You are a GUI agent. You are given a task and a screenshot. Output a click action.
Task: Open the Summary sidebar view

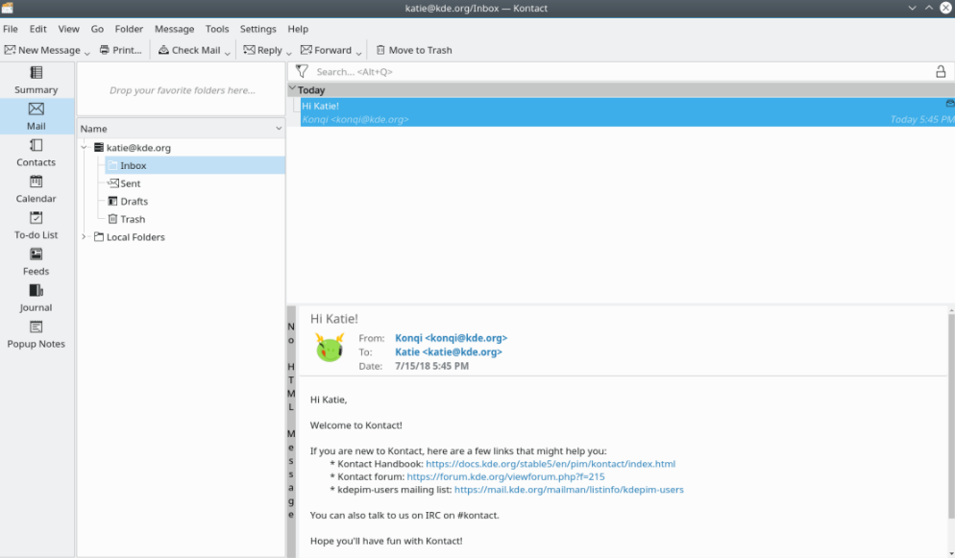(x=37, y=80)
